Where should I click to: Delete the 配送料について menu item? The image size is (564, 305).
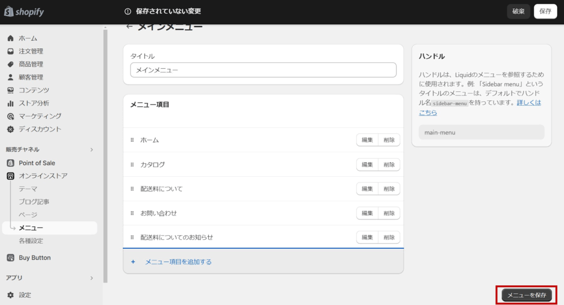(389, 188)
